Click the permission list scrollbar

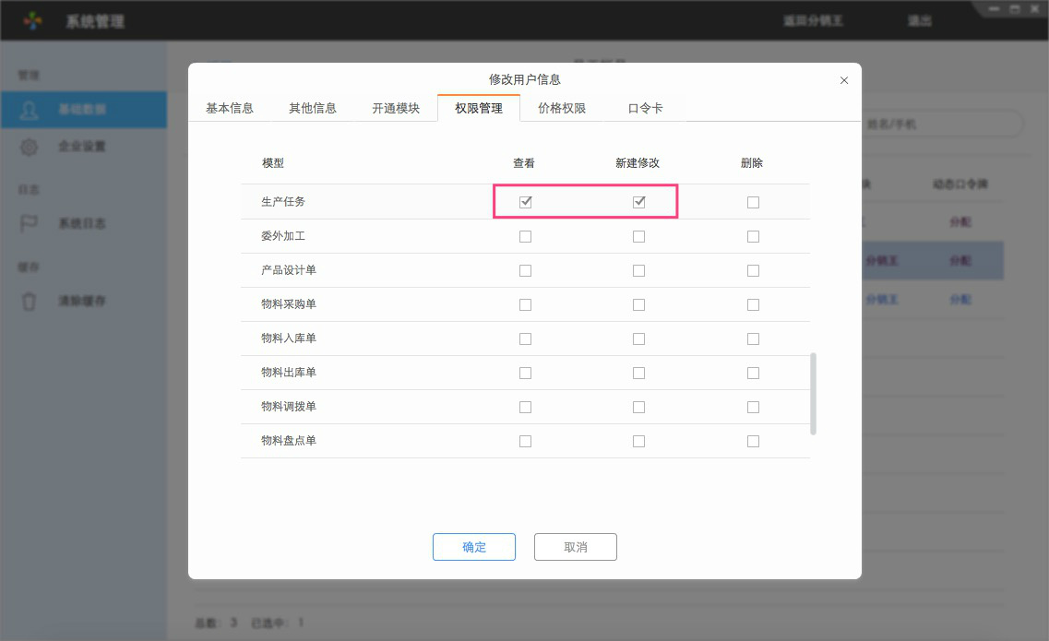point(813,394)
